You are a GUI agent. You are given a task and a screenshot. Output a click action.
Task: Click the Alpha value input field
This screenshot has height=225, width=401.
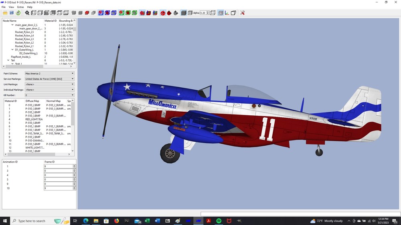[x=203, y=13]
